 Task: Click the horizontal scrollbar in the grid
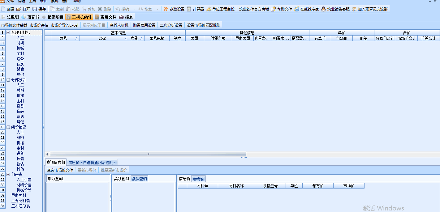148,154
